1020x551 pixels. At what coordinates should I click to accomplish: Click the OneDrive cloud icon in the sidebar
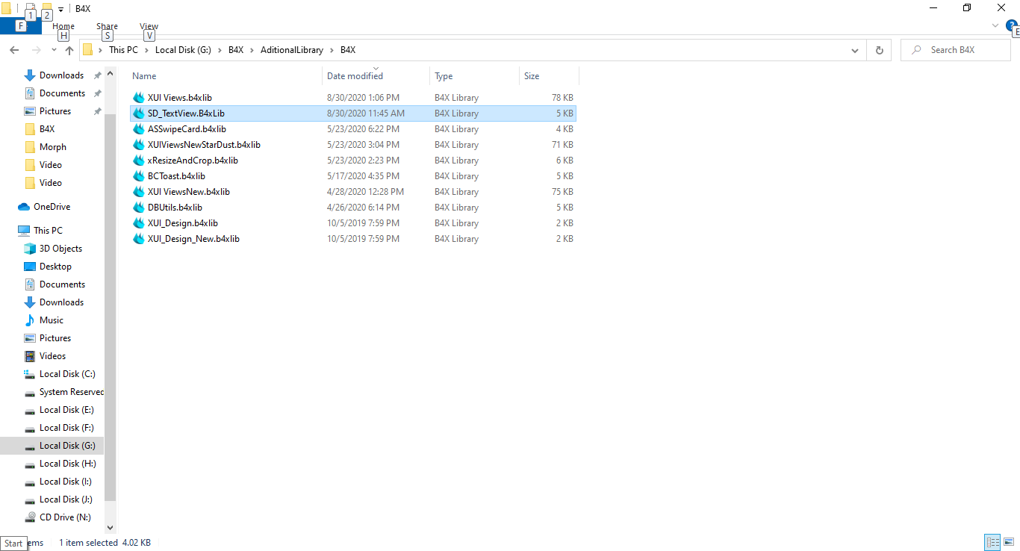pyautogui.click(x=24, y=207)
